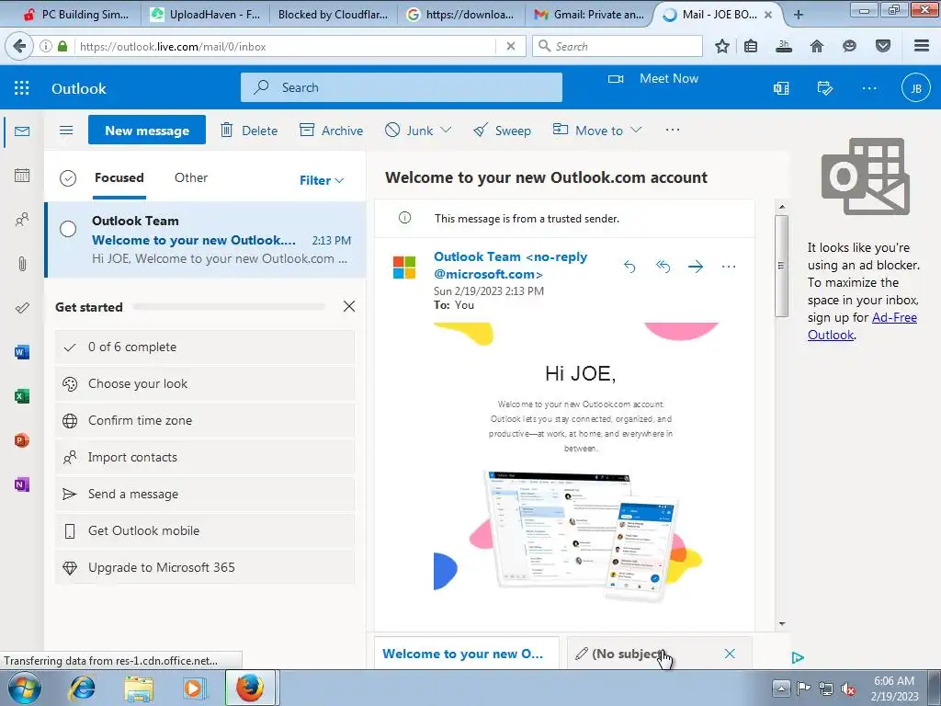Click the trusted sender info icon
This screenshot has height=706, width=941.
coord(405,218)
